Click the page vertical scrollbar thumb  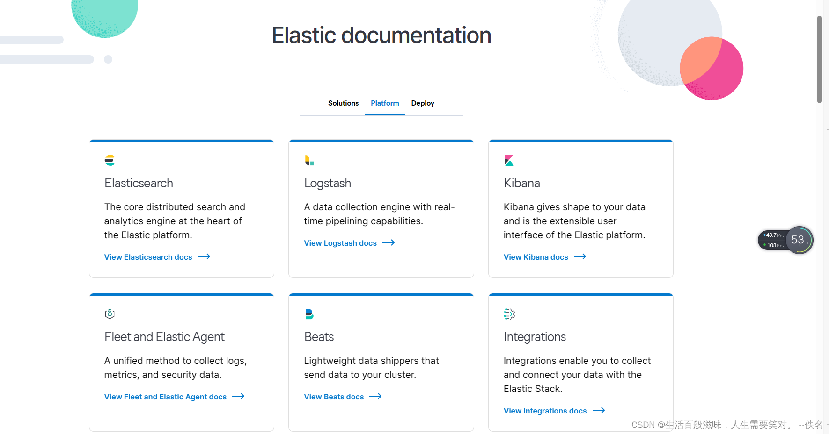pos(819,59)
